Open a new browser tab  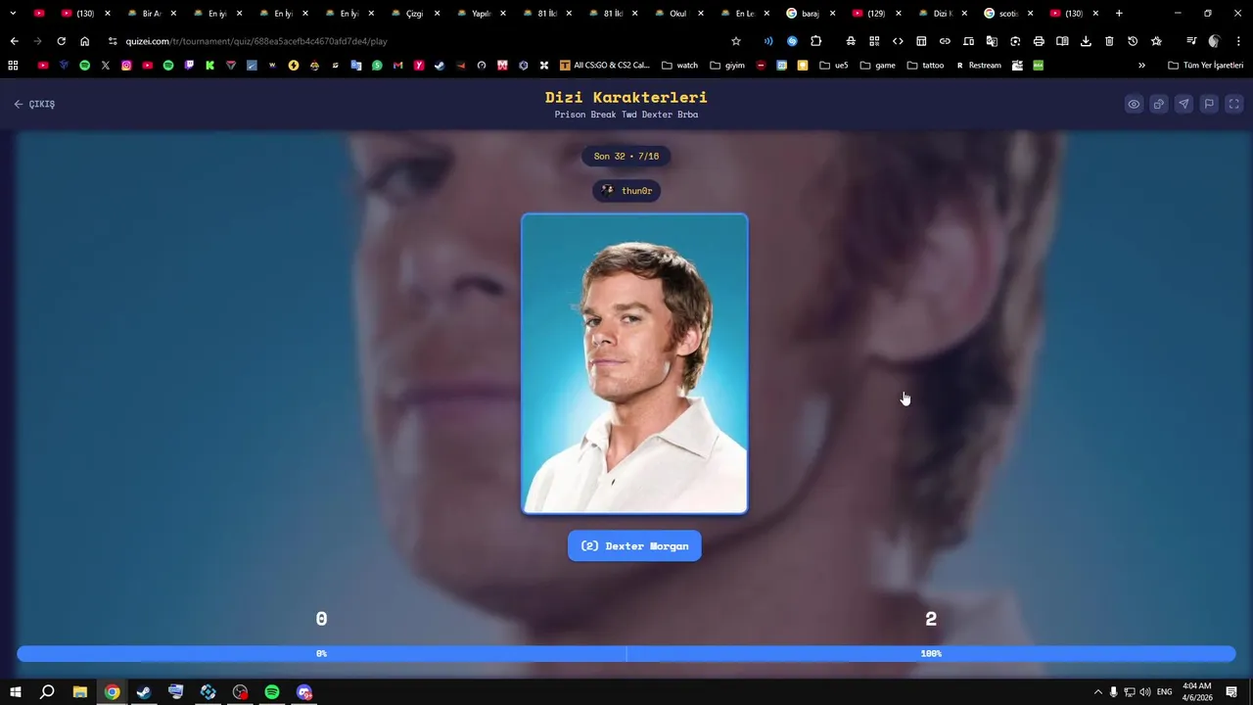pos(1119,13)
